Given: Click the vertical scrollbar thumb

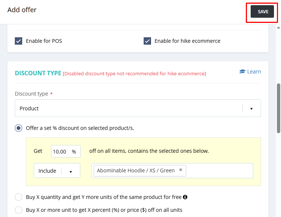Looking at the screenshot, I should coord(278,108).
